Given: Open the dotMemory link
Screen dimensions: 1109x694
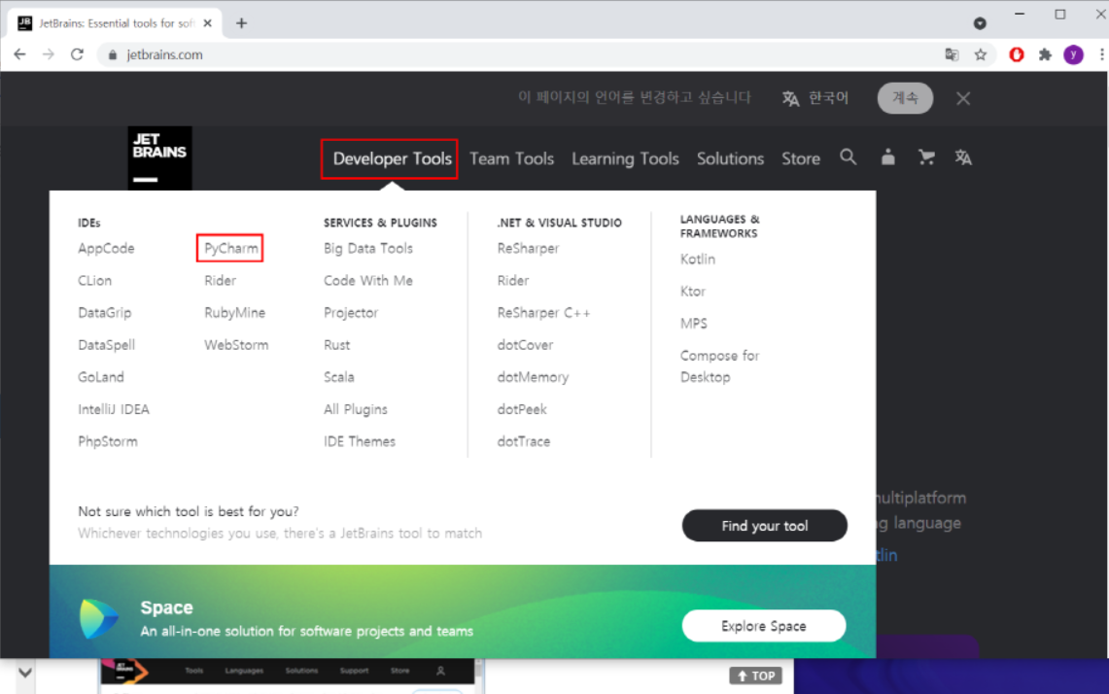Looking at the screenshot, I should 533,377.
